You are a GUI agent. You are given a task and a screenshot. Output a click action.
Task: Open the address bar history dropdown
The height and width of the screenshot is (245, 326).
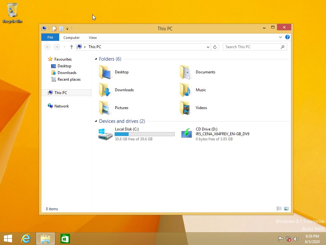pos(208,47)
